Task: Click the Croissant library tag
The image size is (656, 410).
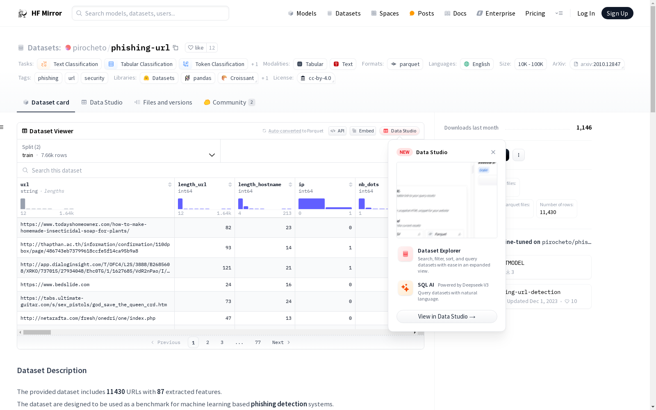Action: pyautogui.click(x=238, y=78)
